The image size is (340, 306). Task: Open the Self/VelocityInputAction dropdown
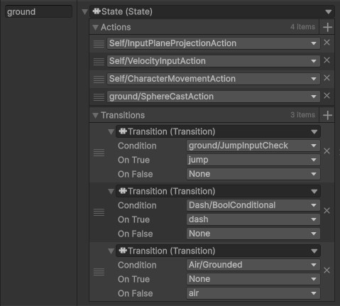click(214, 61)
